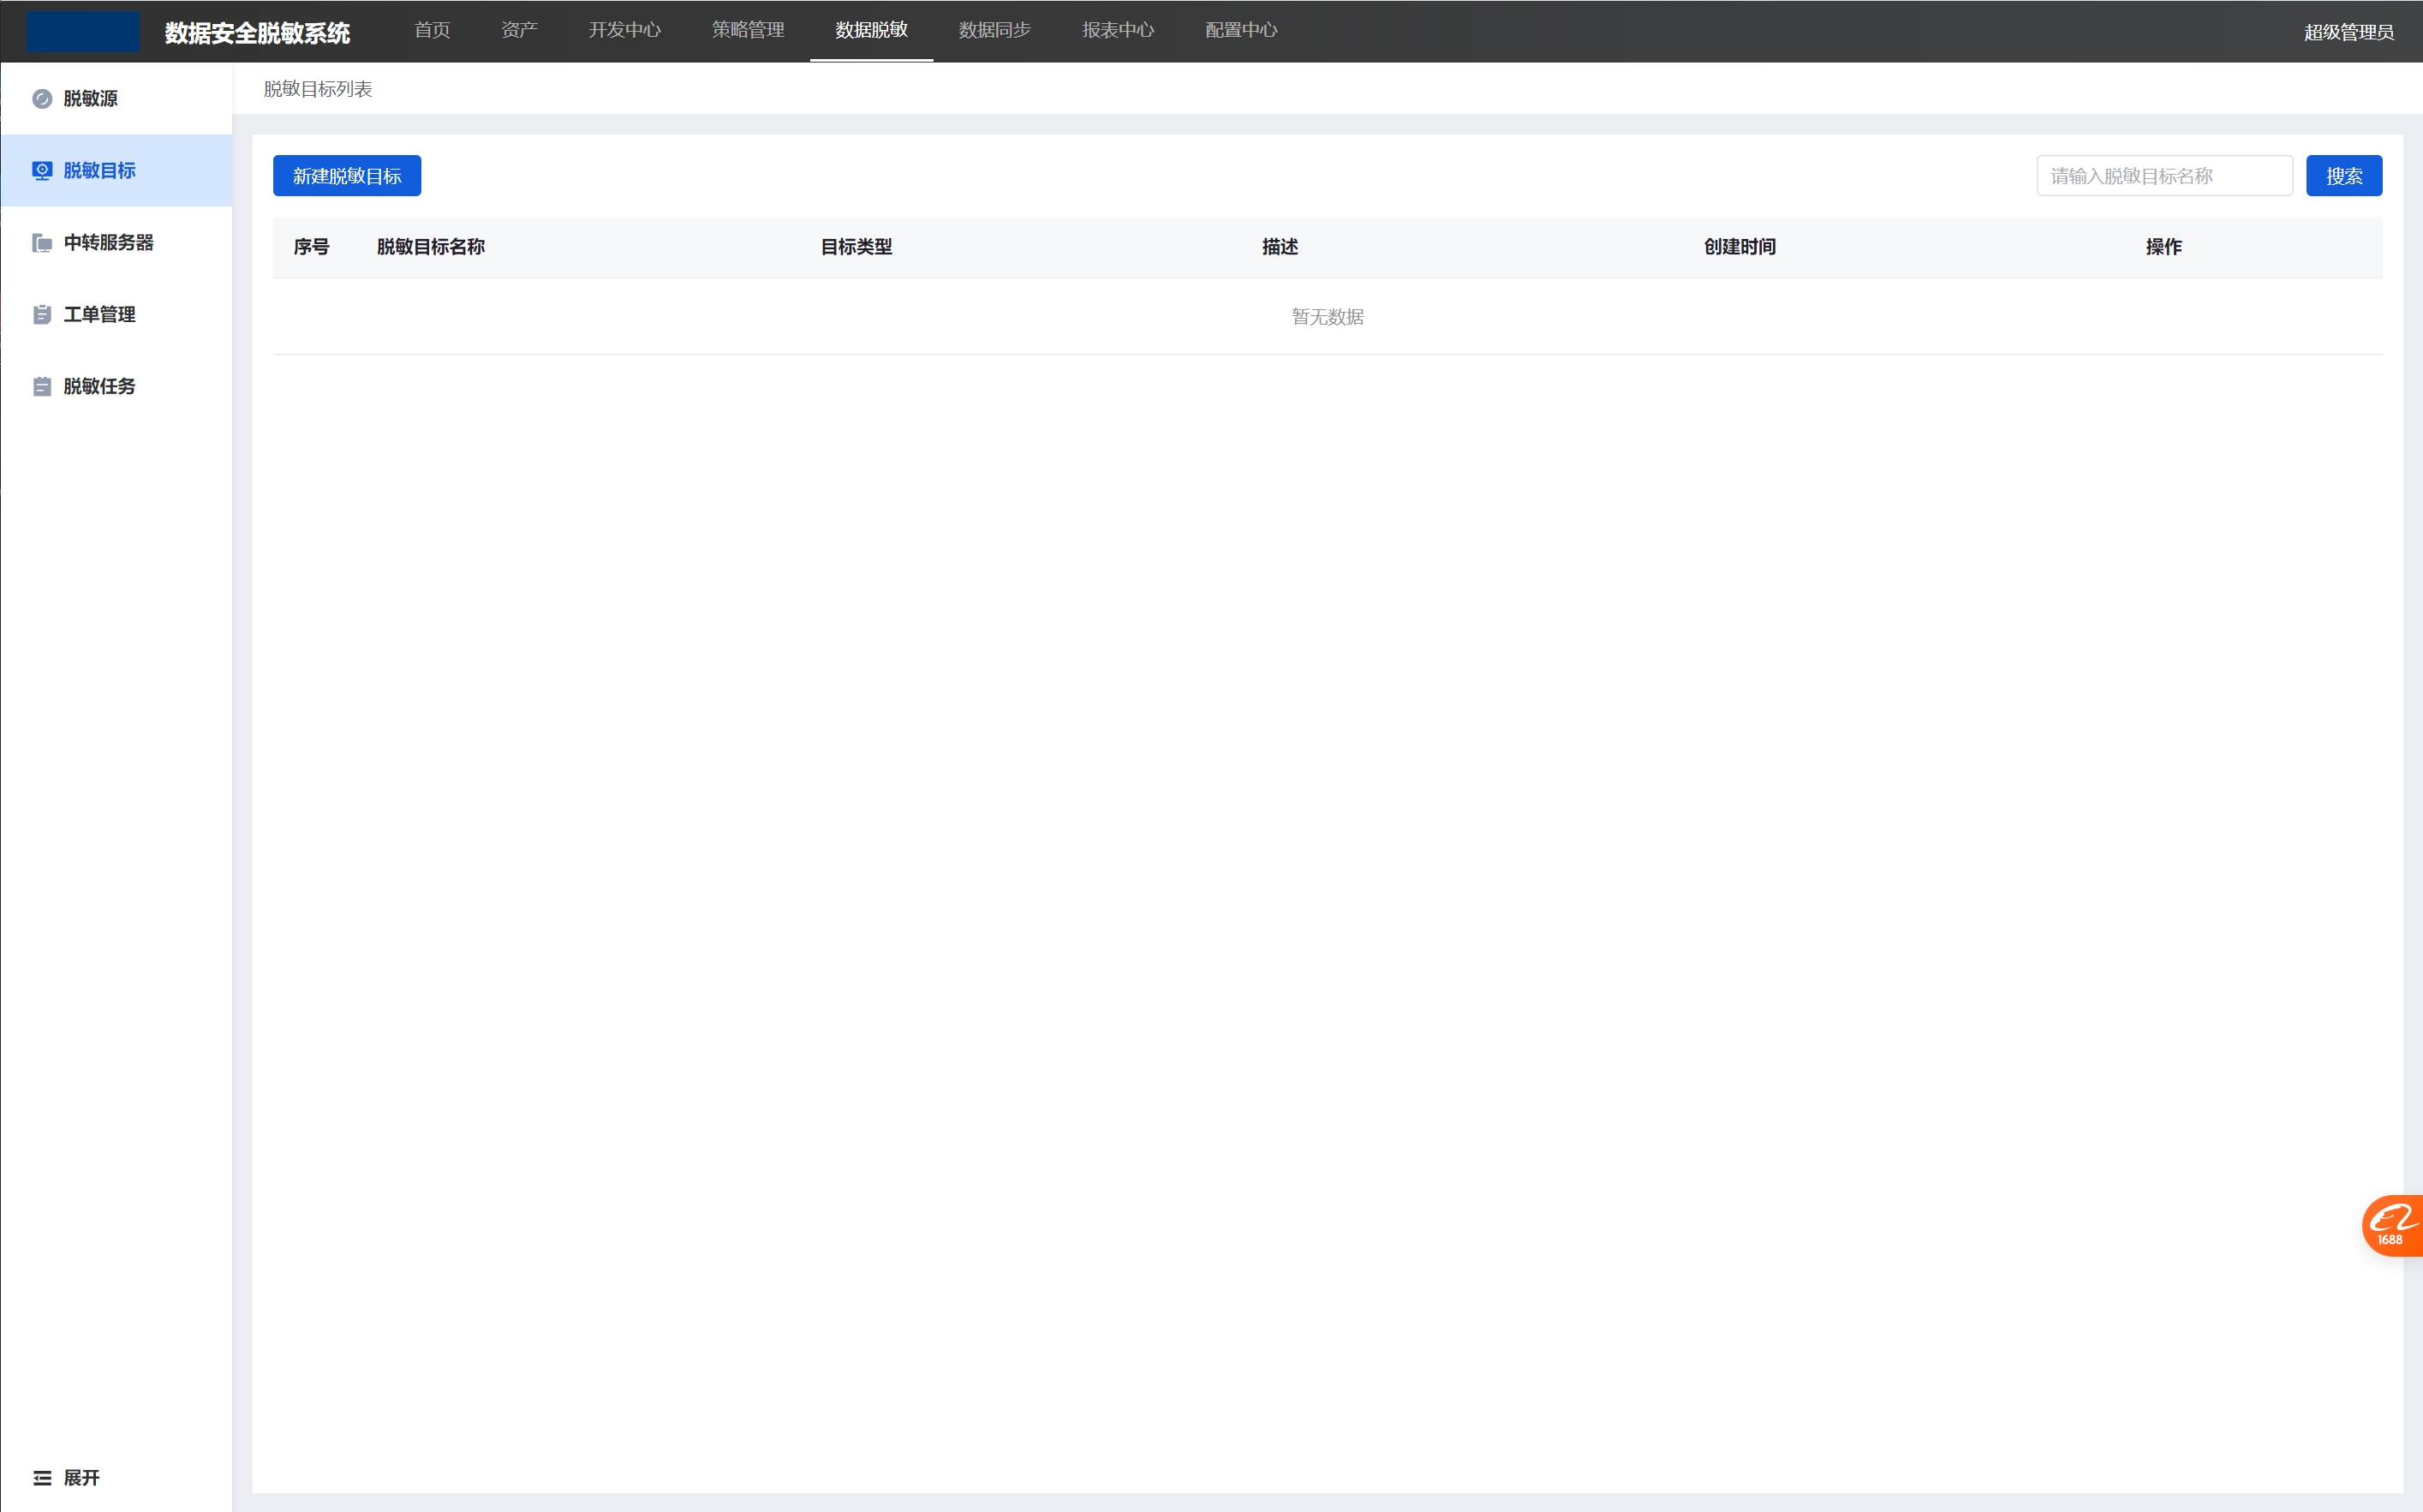This screenshot has height=1512, width=2423.
Task: Click the 脱敏目标列表 breadcrumb text
Action: [x=318, y=89]
